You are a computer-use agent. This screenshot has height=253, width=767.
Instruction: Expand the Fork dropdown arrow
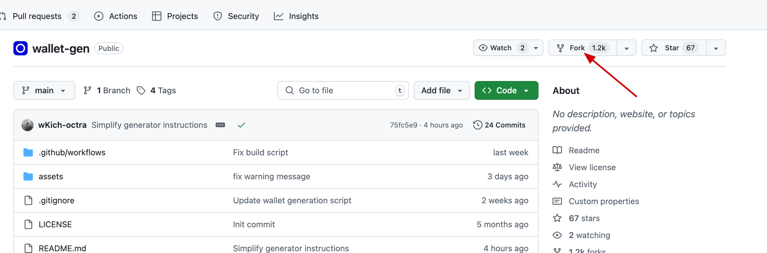626,48
